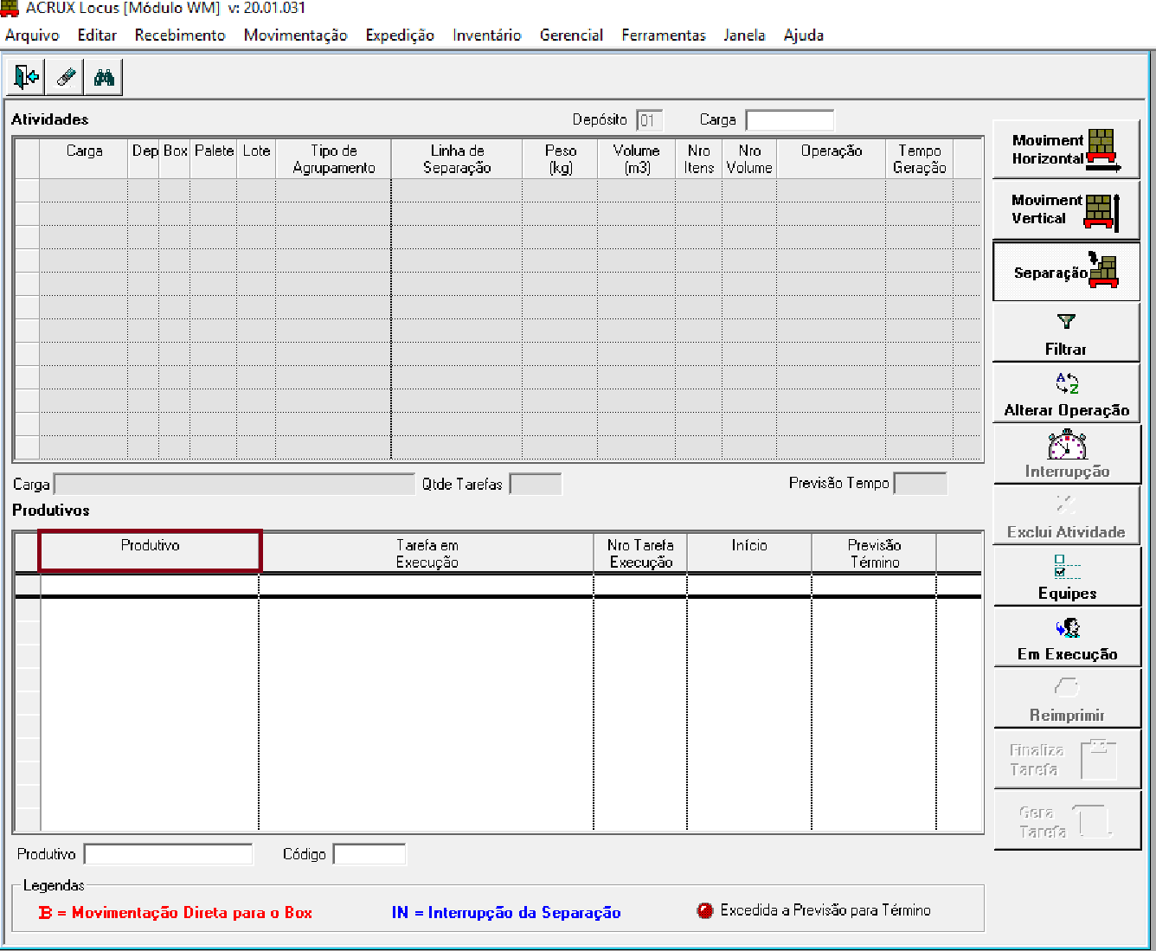Image resolution: width=1156 pixels, height=951 pixels.
Task: Click the Produtivo column header
Action: pos(150,552)
